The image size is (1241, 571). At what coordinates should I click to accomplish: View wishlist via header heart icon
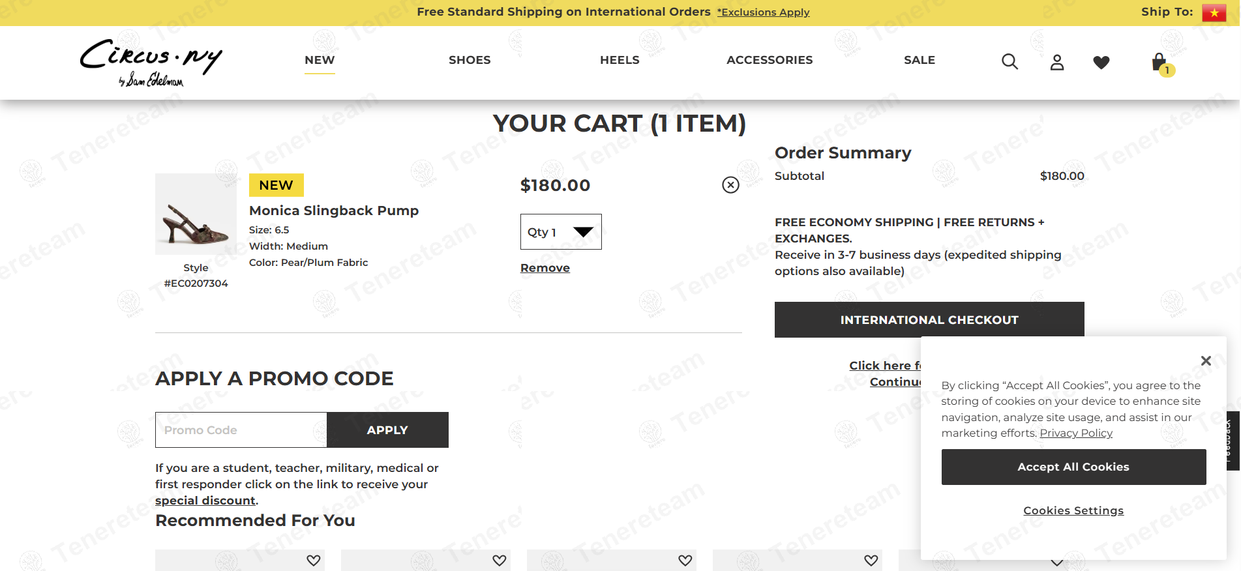[x=1101, y=62]
